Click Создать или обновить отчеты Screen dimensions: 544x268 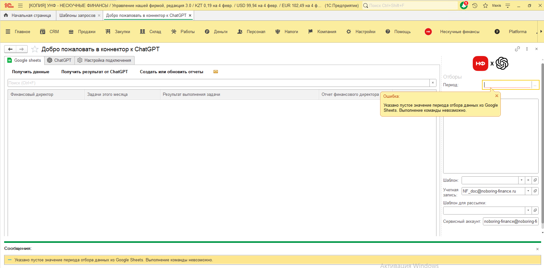click(171, 72)
